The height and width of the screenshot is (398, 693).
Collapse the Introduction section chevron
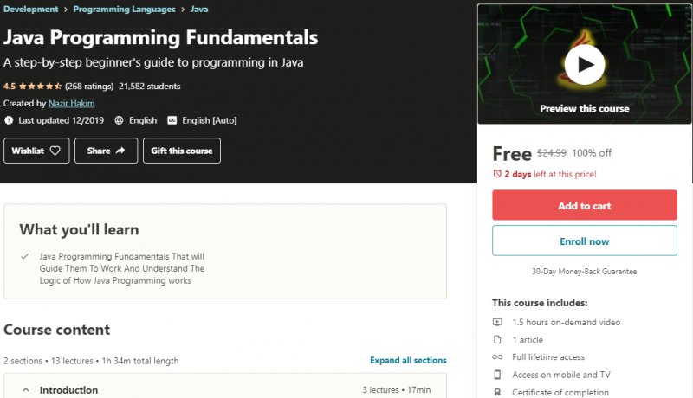tap(26, 390)
